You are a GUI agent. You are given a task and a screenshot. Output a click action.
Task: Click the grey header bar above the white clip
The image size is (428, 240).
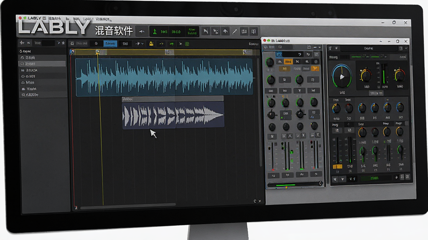pos(173,99)
